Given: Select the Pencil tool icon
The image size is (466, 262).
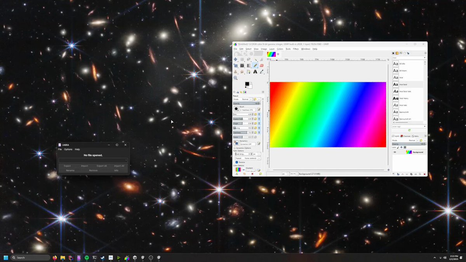Looking at the screenshot, I should pyautogui.click(x=255, y=65).
